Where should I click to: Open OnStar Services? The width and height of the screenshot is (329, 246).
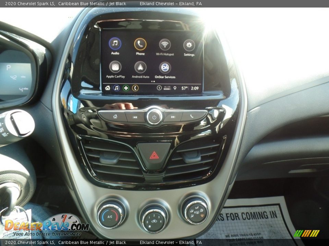165,67
